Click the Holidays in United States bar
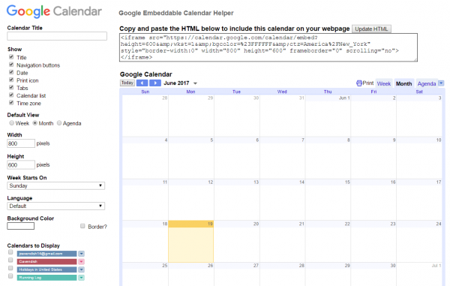This screenshot has height=286, width=450. click(46, 269)
